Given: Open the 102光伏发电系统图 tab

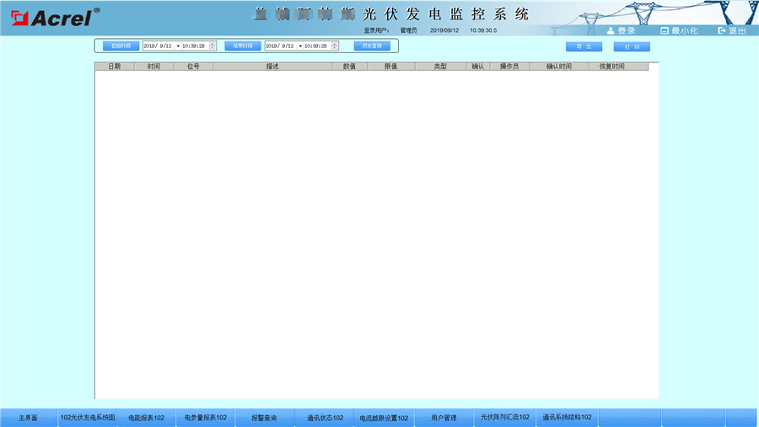Looking at the screenshot, I should click(88, 418).
